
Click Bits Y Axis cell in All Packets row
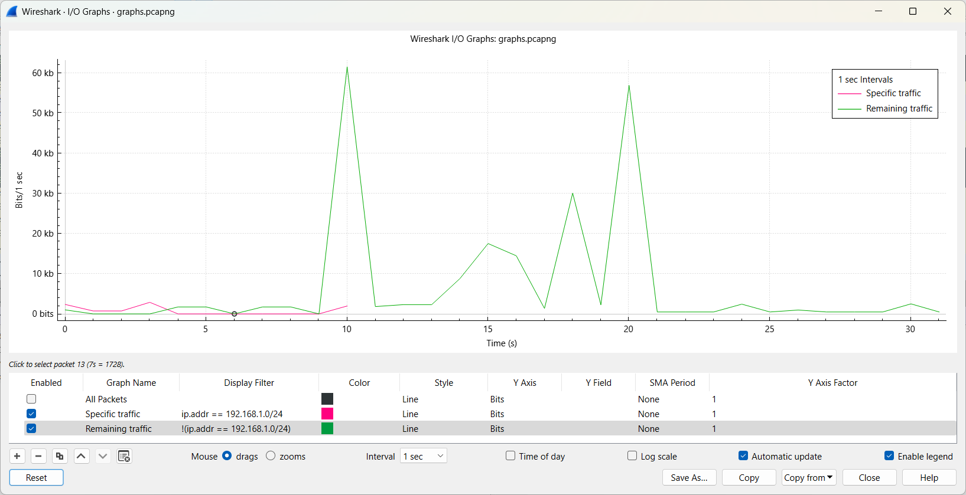(525, 399)
